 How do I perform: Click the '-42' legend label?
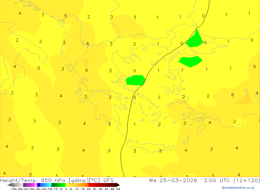(25, 189)
